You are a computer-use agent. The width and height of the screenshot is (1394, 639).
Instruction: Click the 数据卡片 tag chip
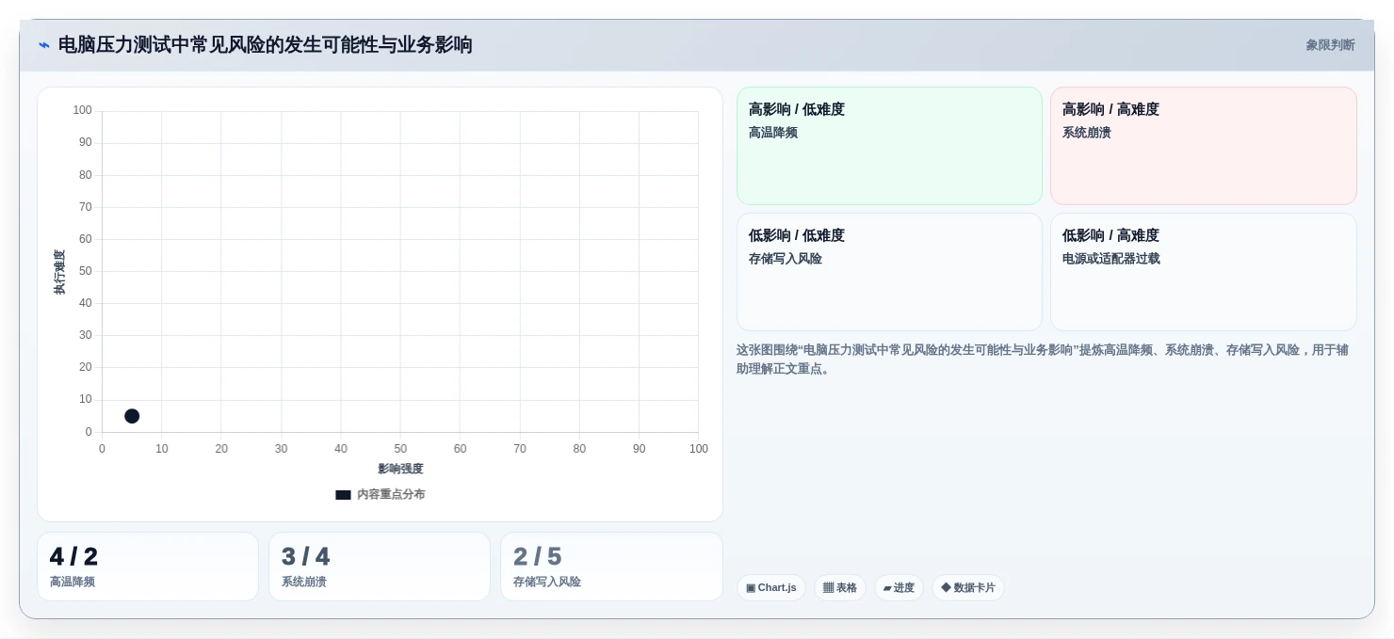pos(968,588)
